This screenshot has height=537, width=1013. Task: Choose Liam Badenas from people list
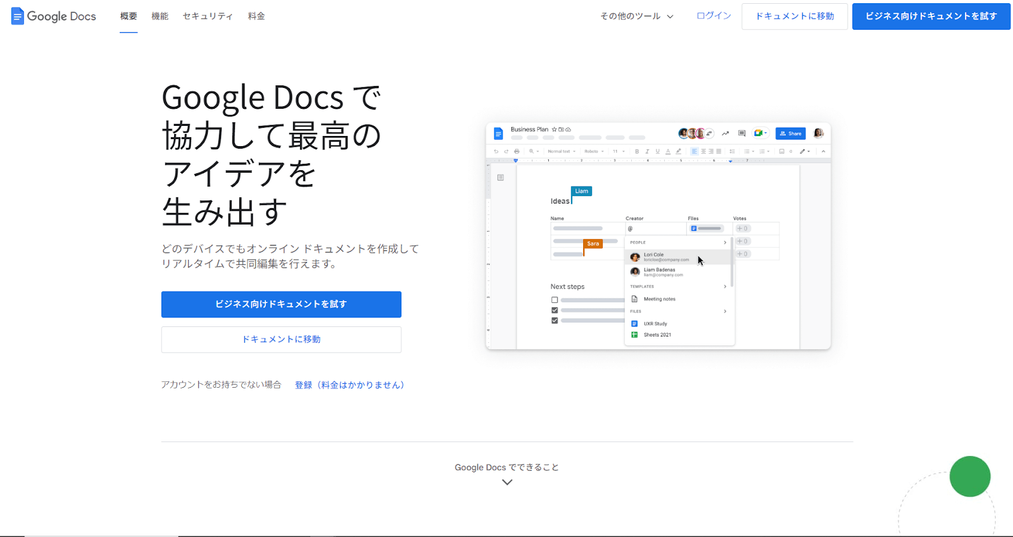coord(677,272)
